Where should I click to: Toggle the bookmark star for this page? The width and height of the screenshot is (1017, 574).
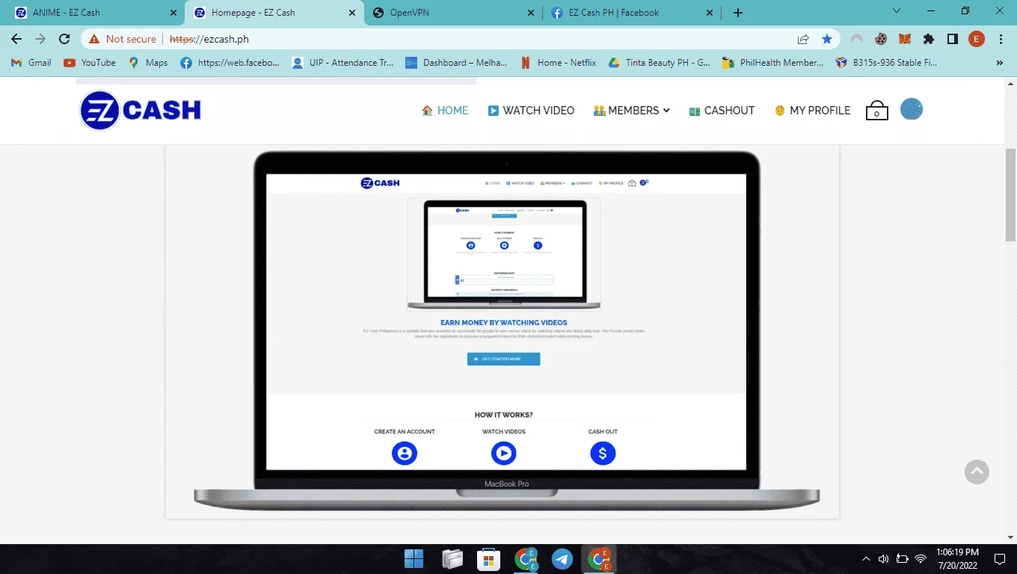[x=826, y=39]
